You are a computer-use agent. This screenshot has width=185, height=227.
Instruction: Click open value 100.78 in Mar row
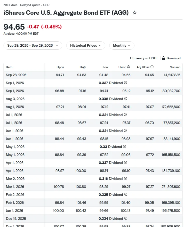(59, 187)
